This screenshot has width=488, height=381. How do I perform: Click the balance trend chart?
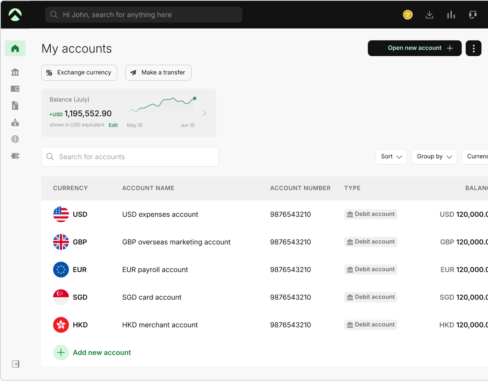163,105
